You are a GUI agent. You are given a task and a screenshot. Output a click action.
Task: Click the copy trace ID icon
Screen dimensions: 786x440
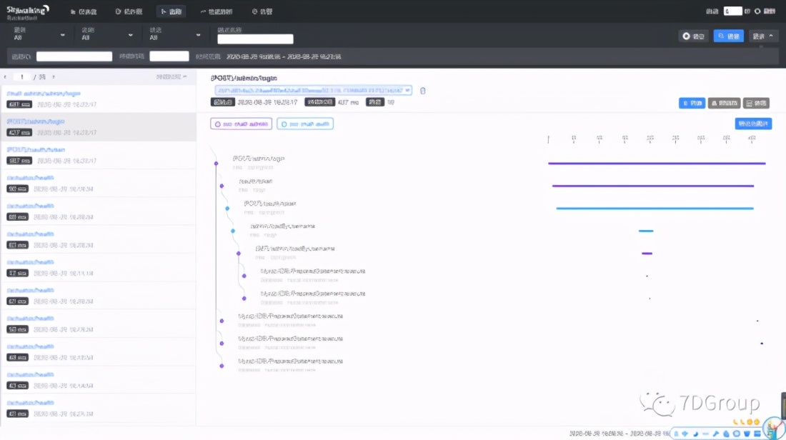point(422,90)
